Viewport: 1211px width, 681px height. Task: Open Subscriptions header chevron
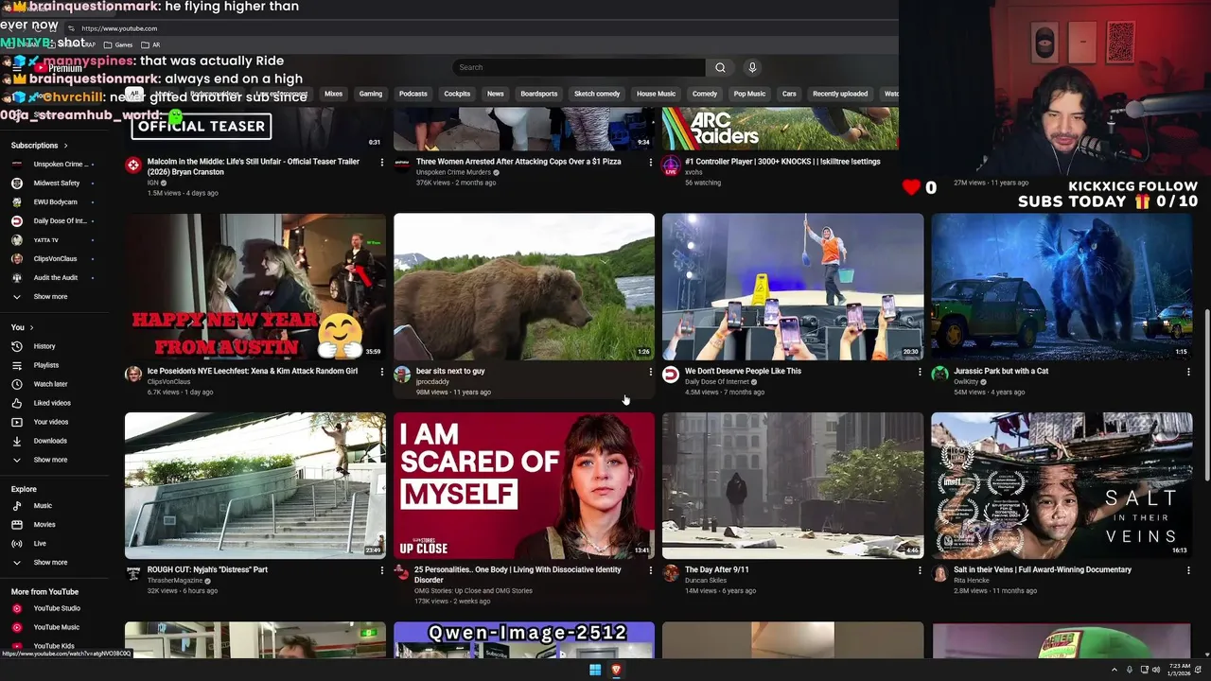65,146
